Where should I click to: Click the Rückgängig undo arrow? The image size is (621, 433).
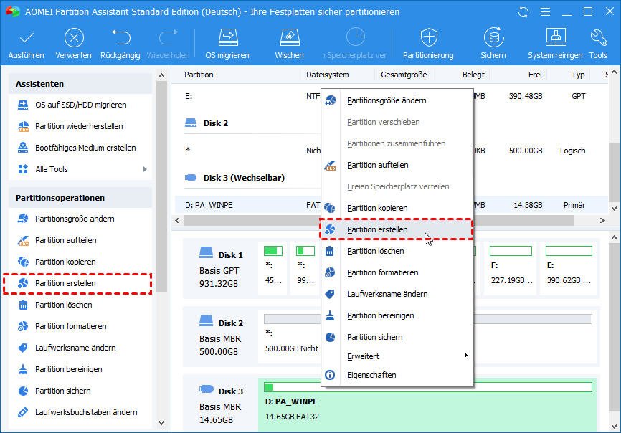pyautogui.click(x=120, y=37)
